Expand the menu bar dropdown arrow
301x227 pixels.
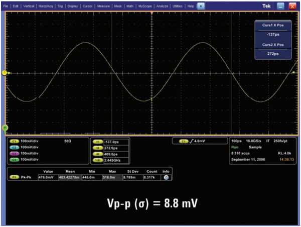pyautogui.click(x=201, y=6)
